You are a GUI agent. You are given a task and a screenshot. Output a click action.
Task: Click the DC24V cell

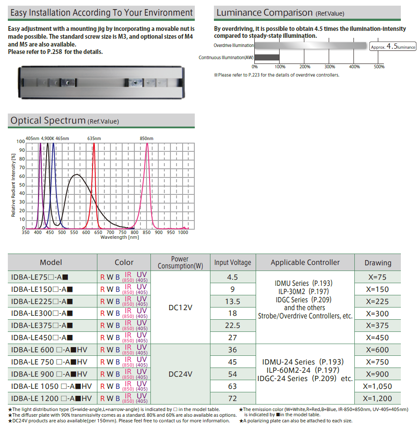(180, 374)
